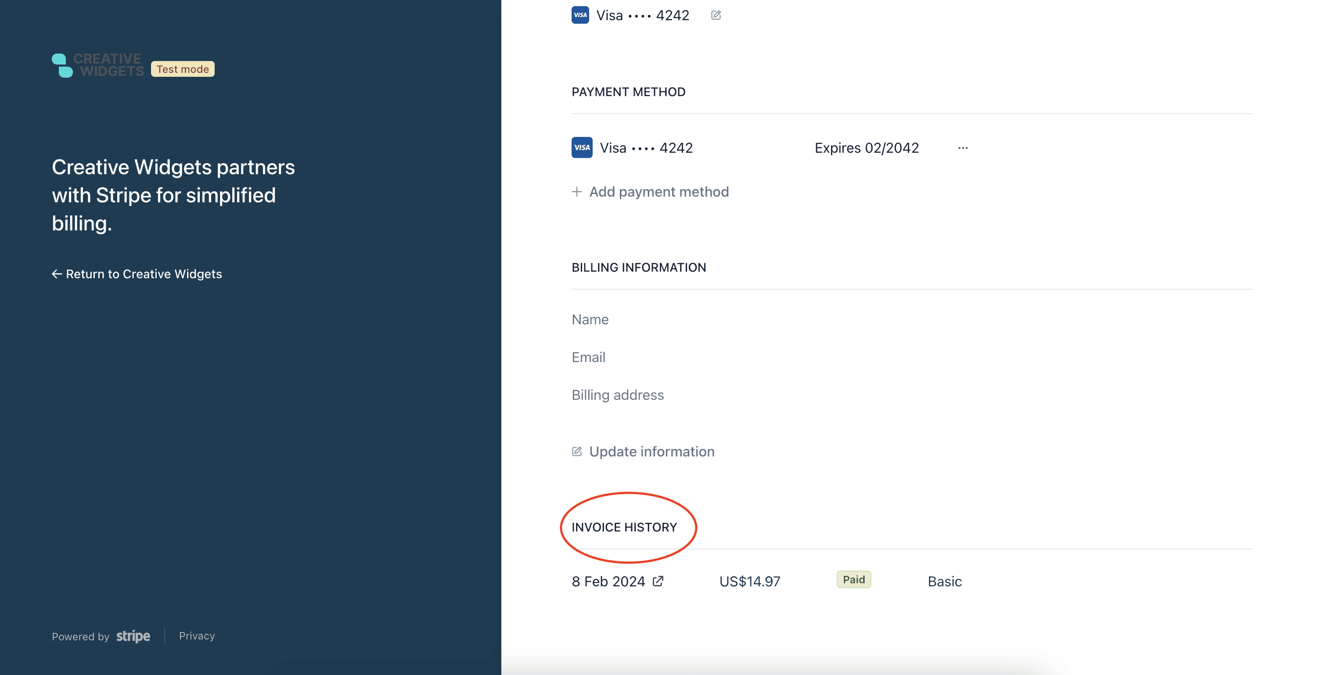
Task: Click the Visa logo in the top card row
Action: [580, 15]
